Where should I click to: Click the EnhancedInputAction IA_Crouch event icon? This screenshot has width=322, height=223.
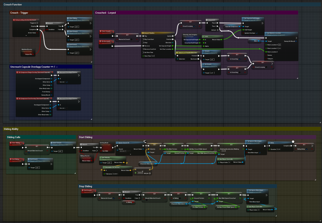(14, 20)
